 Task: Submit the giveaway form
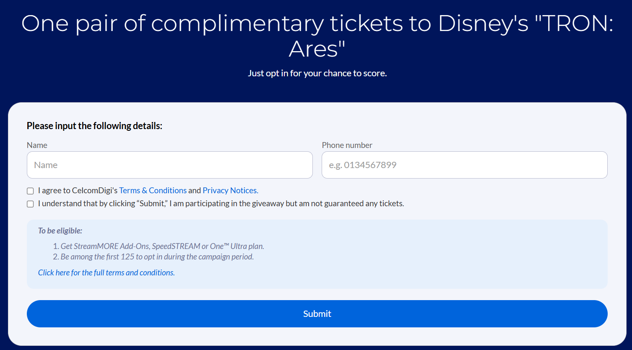pos(317,314)
